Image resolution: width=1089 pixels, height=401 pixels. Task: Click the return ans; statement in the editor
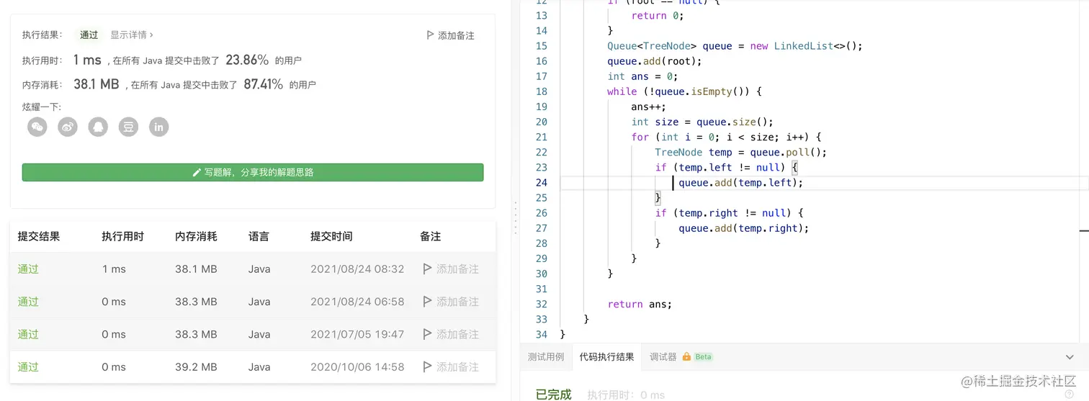click(640, 304)
